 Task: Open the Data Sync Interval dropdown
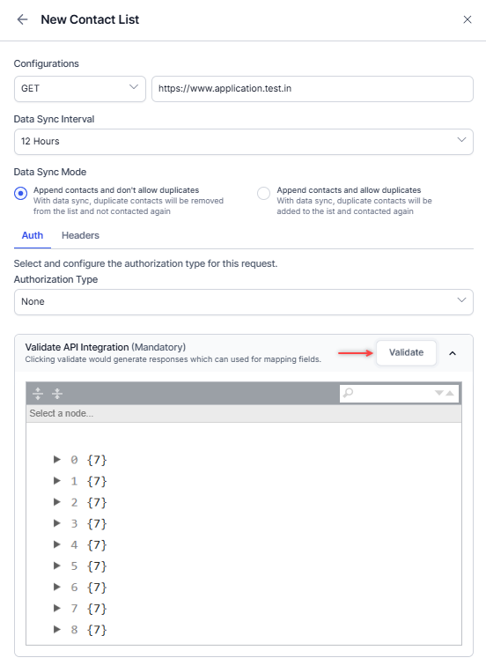click(244, 142)
